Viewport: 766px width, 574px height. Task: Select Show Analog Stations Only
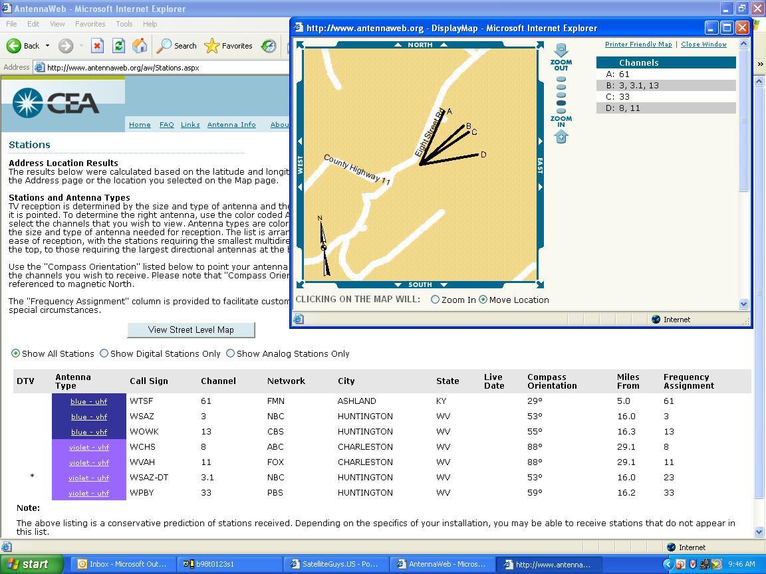pyautogui.click(x=231, y=353)
